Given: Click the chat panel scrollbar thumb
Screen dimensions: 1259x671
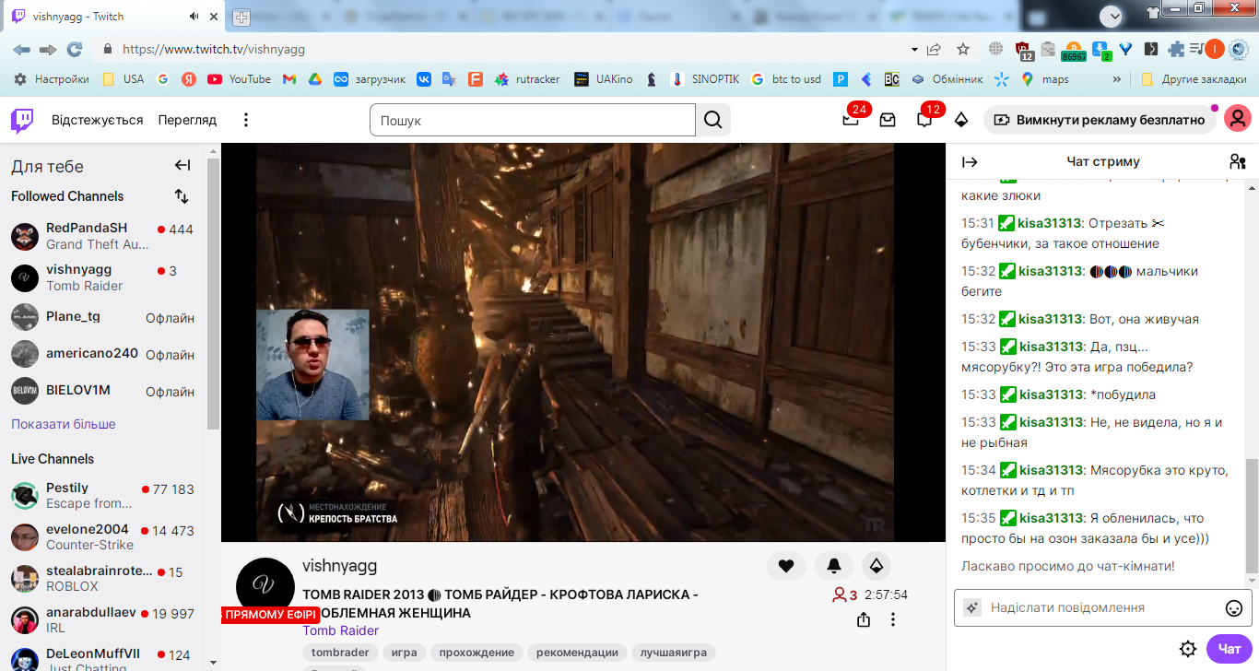Looking at the screenshot, I should pos(1252,514).
